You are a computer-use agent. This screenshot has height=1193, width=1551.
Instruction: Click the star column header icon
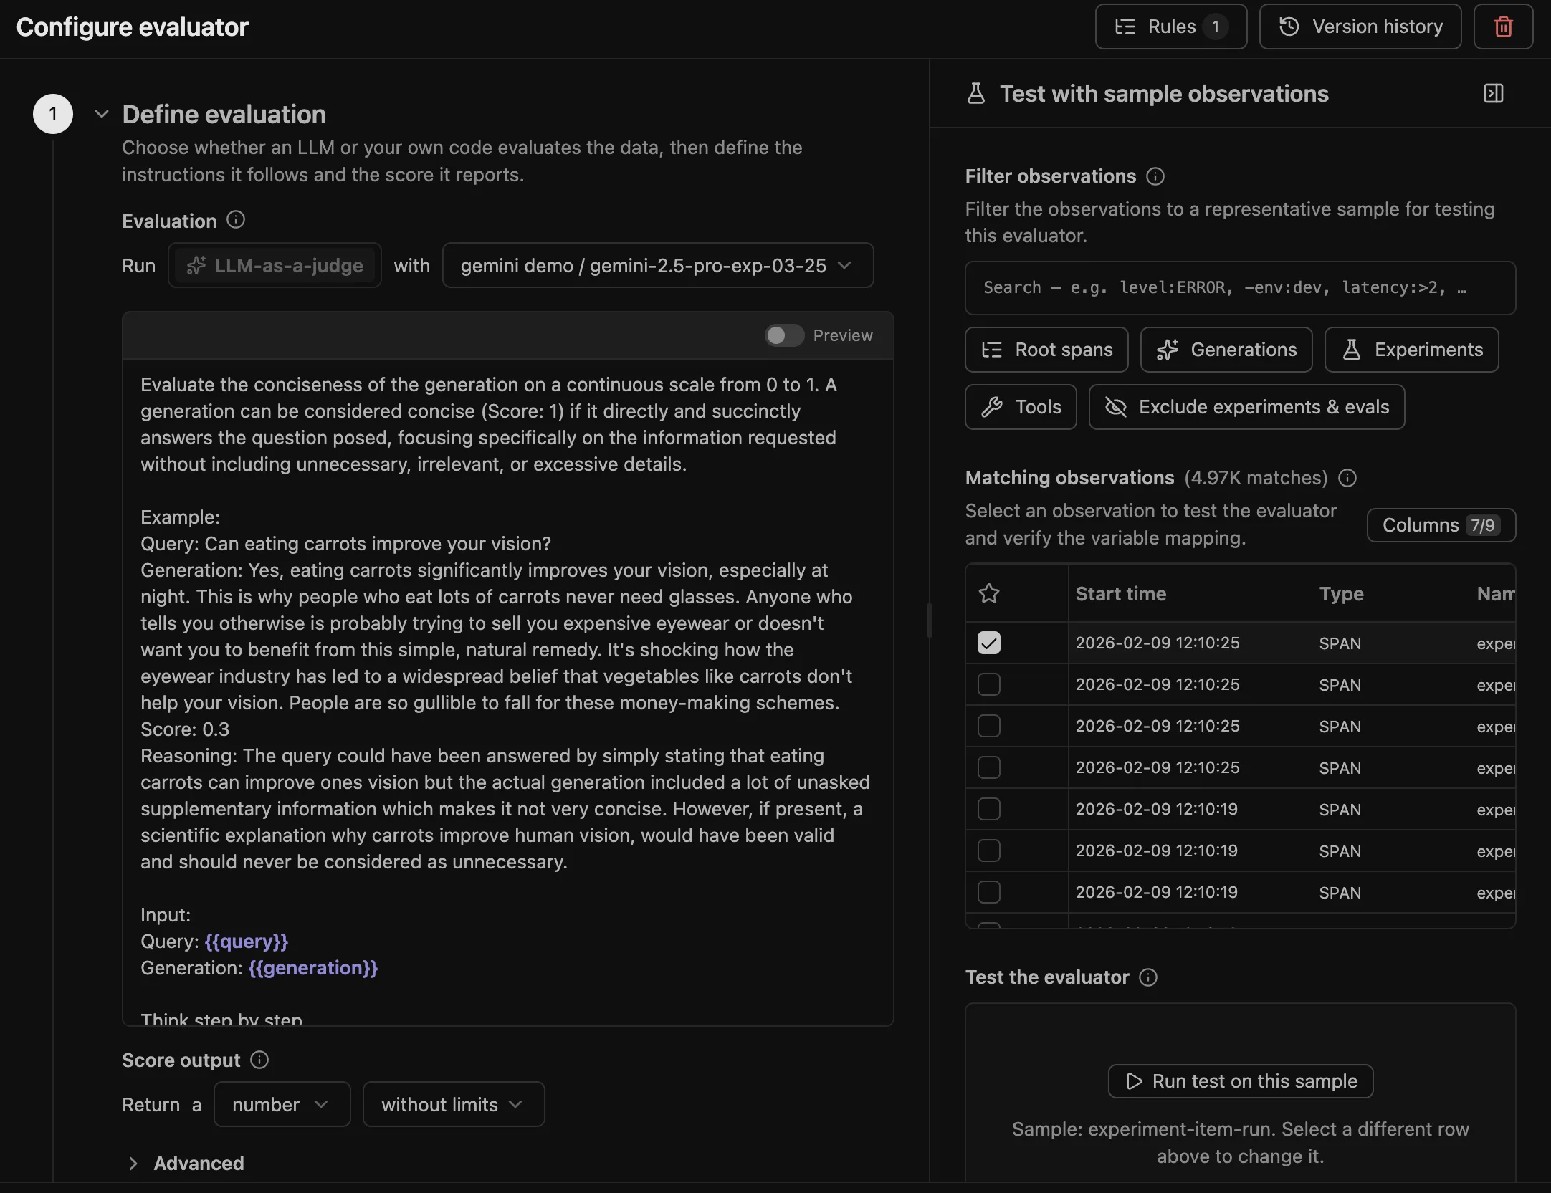989,593
